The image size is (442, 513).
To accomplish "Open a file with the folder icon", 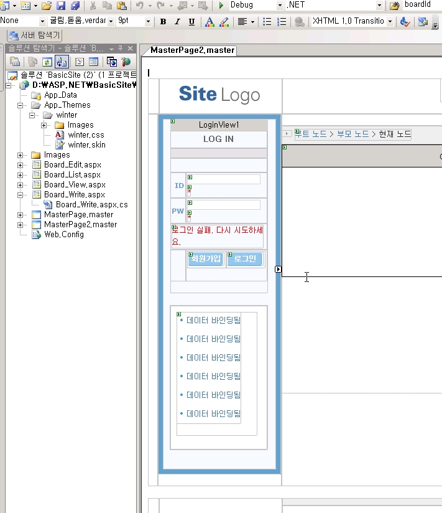I will [x=47, y=5].
